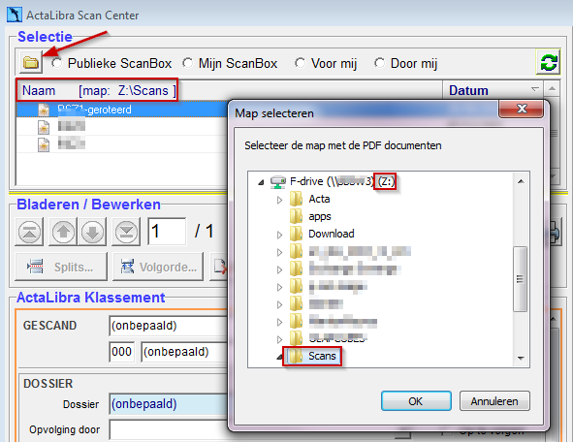Screen dimensions: 573x442
Task: Click the green refresh icon
Action: point(548,62)
